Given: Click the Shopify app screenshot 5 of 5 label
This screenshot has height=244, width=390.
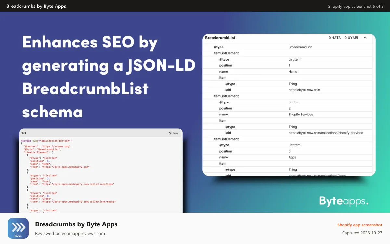Looking at the screenshot, I should pos(356,6).
